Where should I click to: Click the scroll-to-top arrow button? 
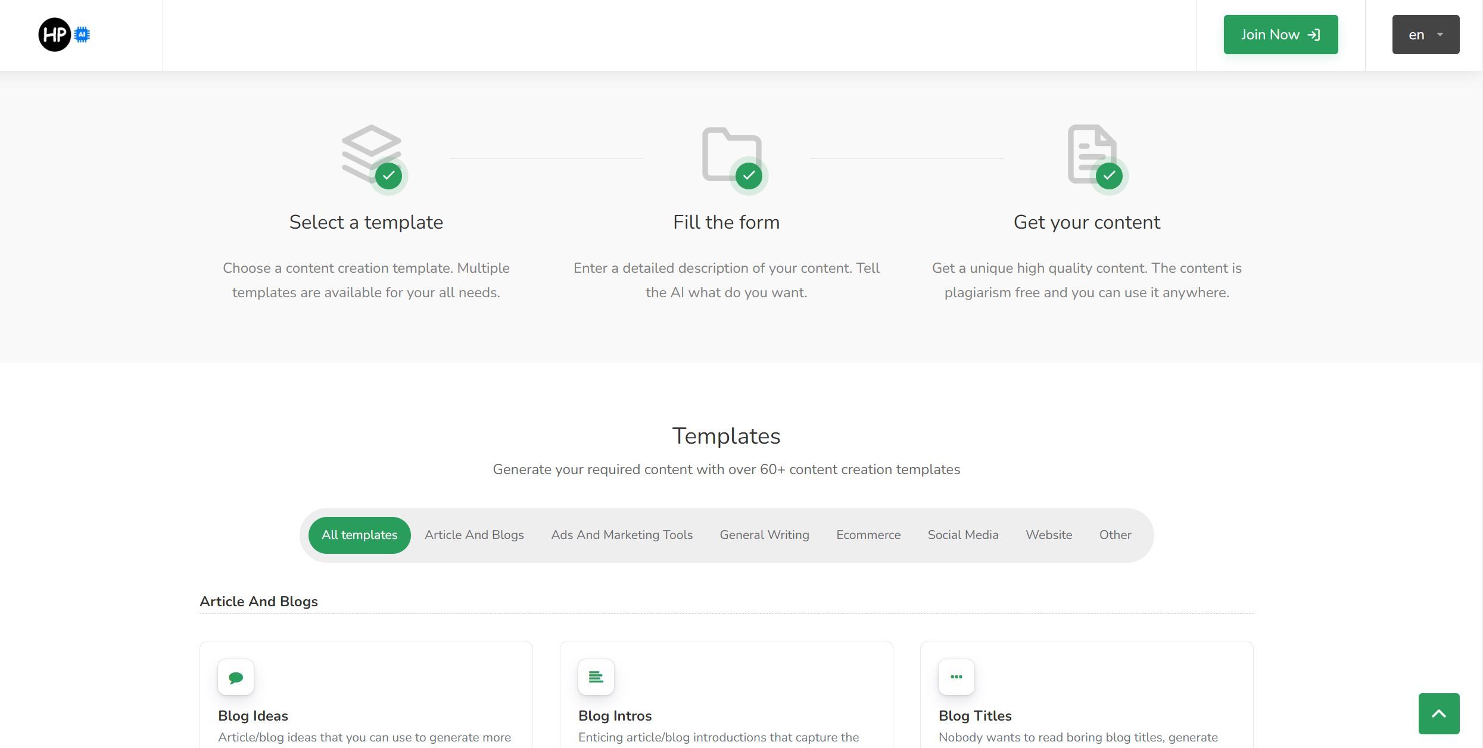1438,713
